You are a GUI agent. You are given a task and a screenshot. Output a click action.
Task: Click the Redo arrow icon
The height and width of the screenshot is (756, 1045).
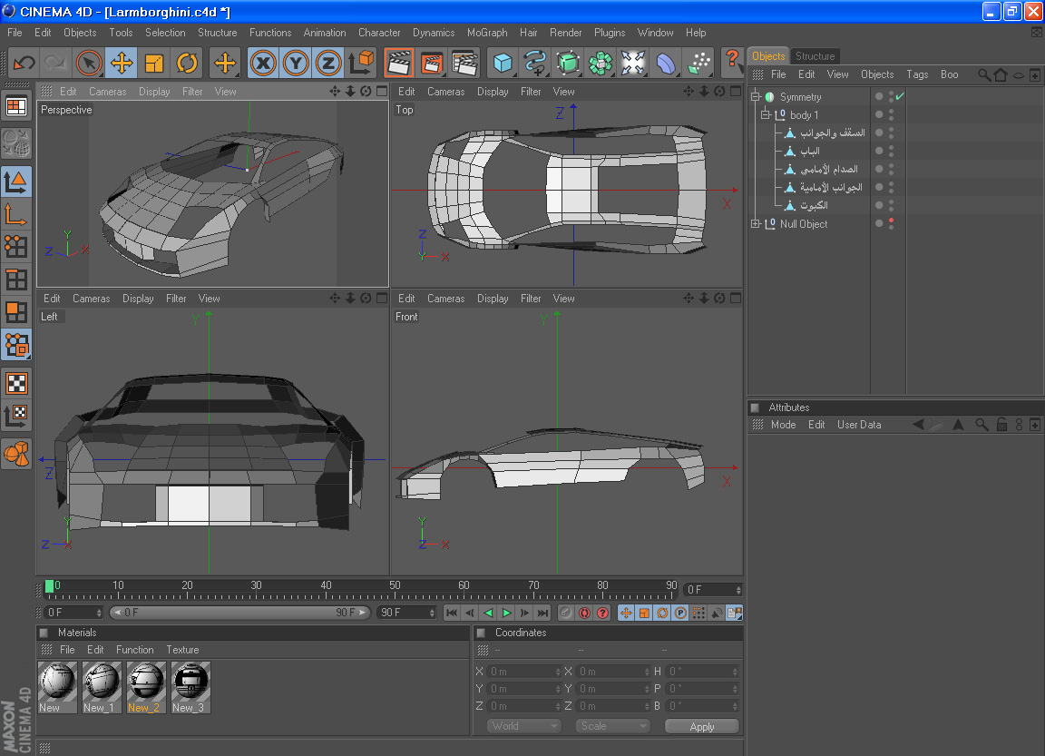(x=54, y=64)
